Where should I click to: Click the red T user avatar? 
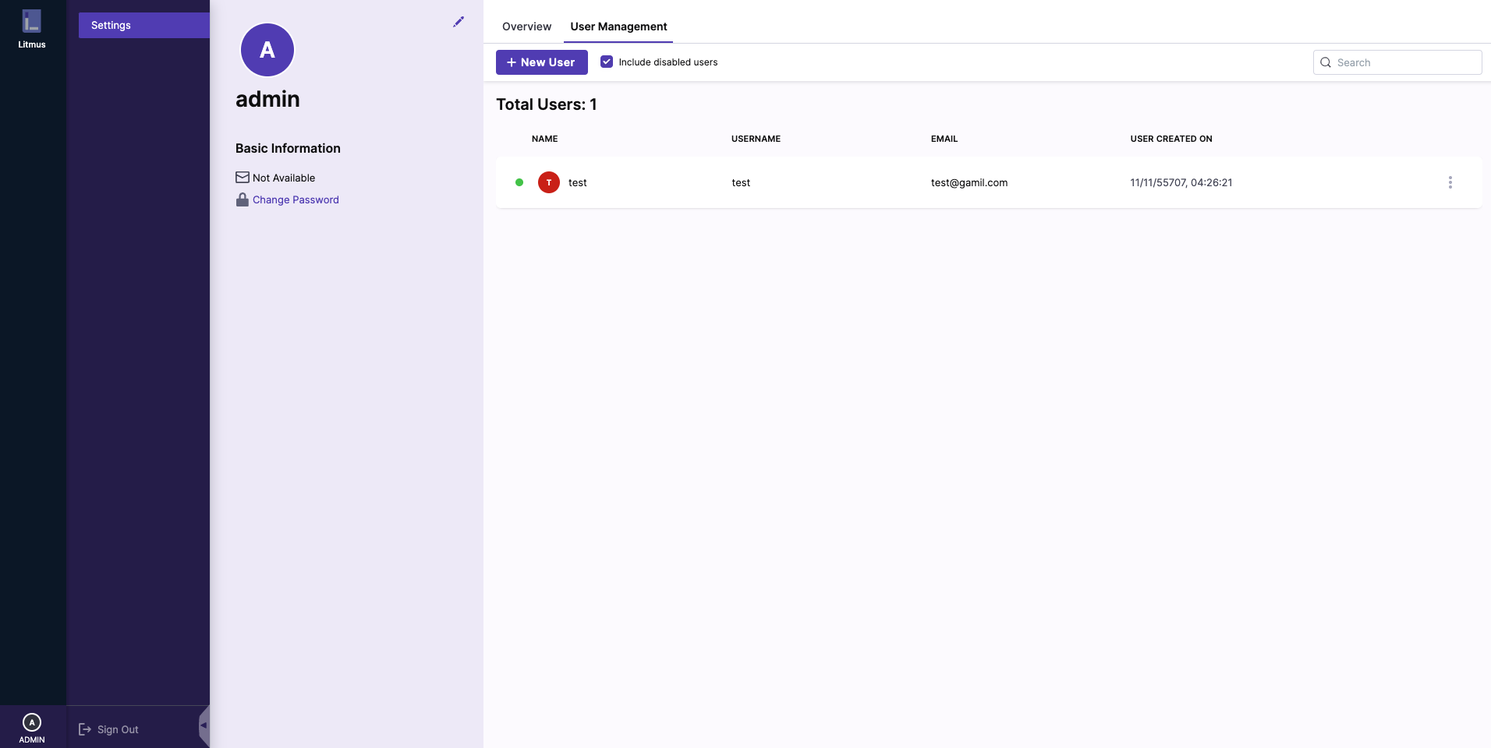(x=549, y=182)
